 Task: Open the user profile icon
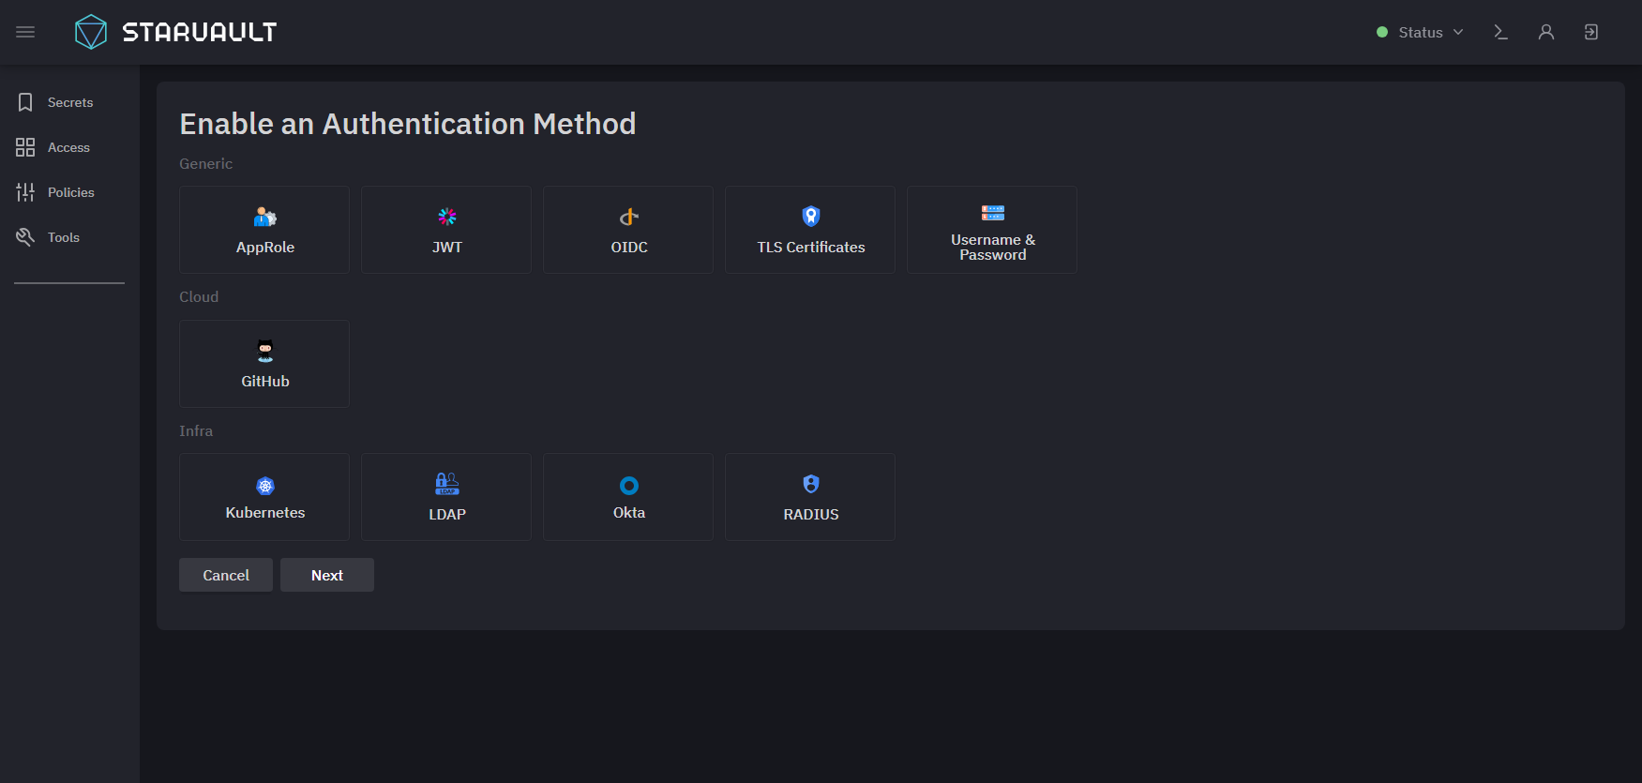[x=1546, y=32]
